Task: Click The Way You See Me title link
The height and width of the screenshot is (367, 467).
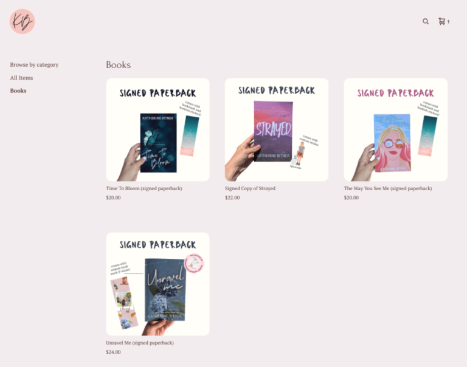Action: (x=388, y=188)
